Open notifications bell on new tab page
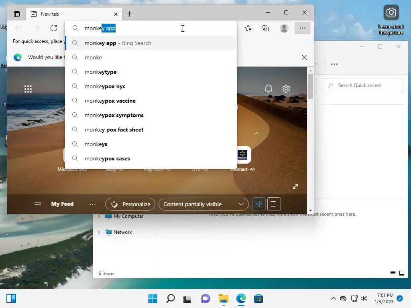411x308 pixels. point(269,89)
